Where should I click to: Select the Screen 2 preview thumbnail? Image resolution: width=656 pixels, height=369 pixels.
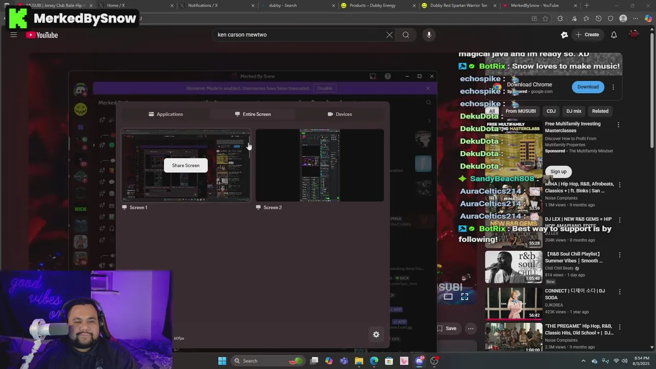[320, 165]
